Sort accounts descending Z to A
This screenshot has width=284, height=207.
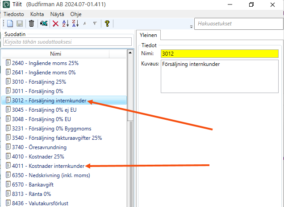[x=75, y=24]
